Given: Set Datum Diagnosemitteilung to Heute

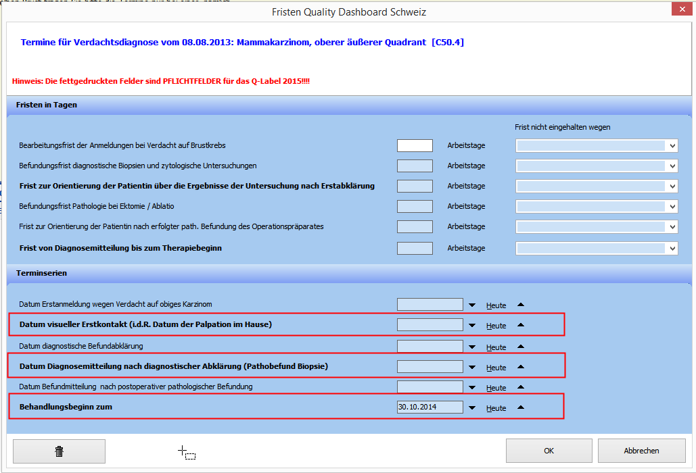Looking at the screenshot, I should [496, 368].
